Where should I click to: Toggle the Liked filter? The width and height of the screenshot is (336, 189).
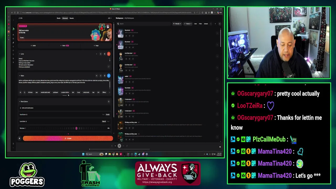coord(195,24)
